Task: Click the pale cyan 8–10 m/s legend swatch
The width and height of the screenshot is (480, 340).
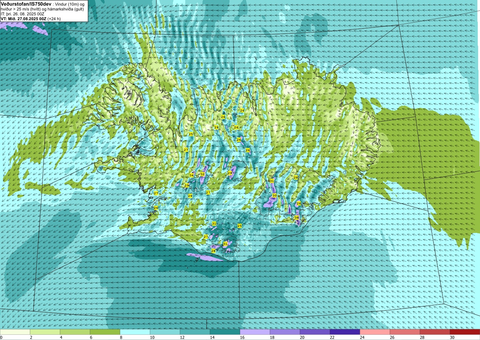Action: click(135, 332)
